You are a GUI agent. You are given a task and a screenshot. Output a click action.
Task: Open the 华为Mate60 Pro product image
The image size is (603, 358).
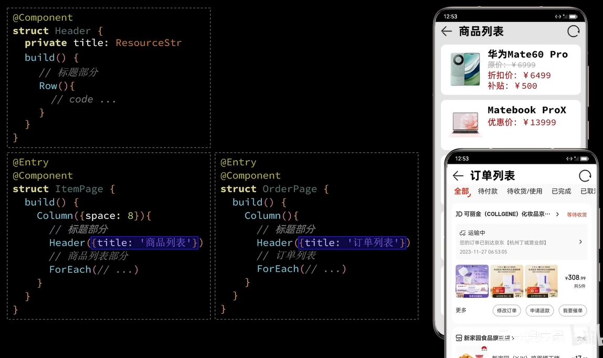(x=465, y=69)
